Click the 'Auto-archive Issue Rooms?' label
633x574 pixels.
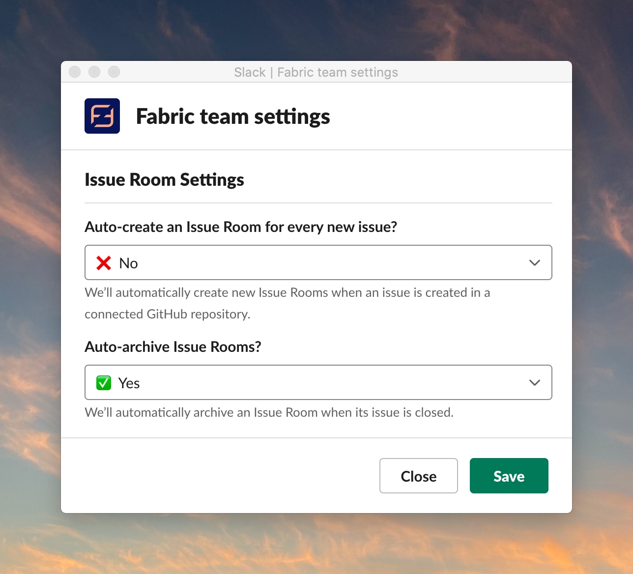[173, 347]
